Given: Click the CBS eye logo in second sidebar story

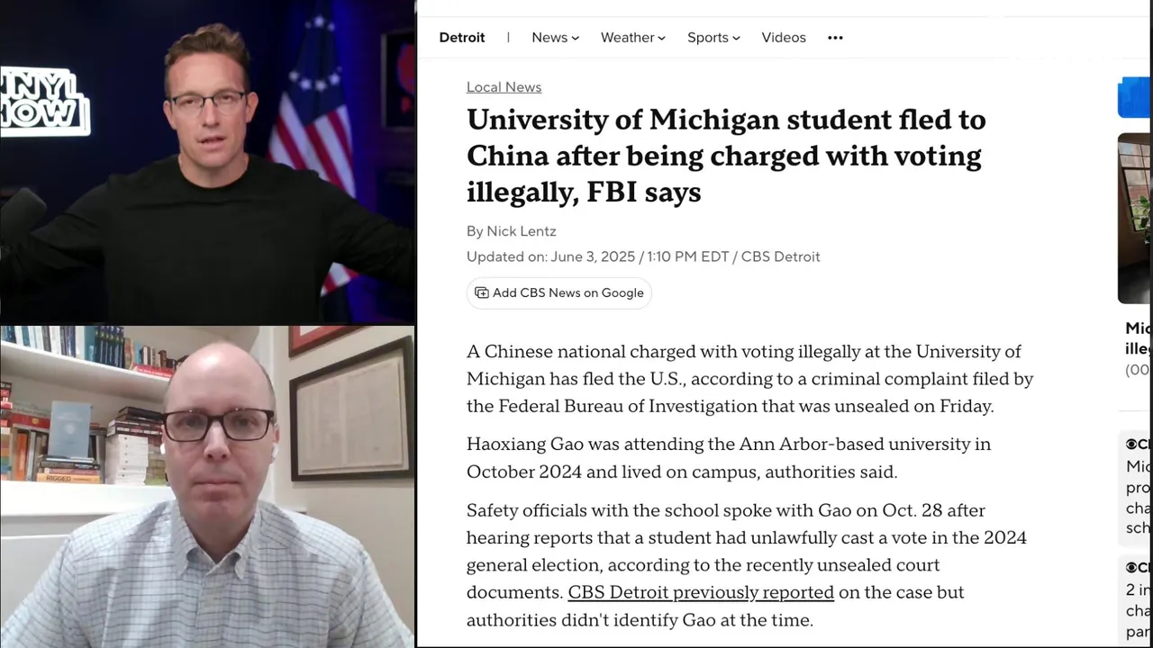Looking at the screenshot, I should point(1131,567).
